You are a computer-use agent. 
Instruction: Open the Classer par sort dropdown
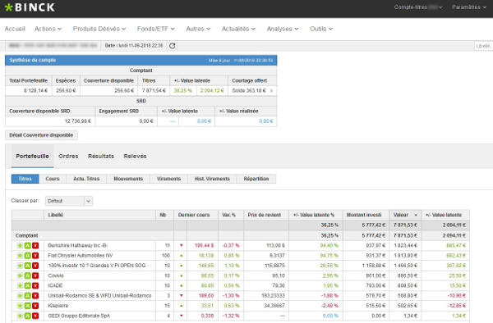[69, 201]
